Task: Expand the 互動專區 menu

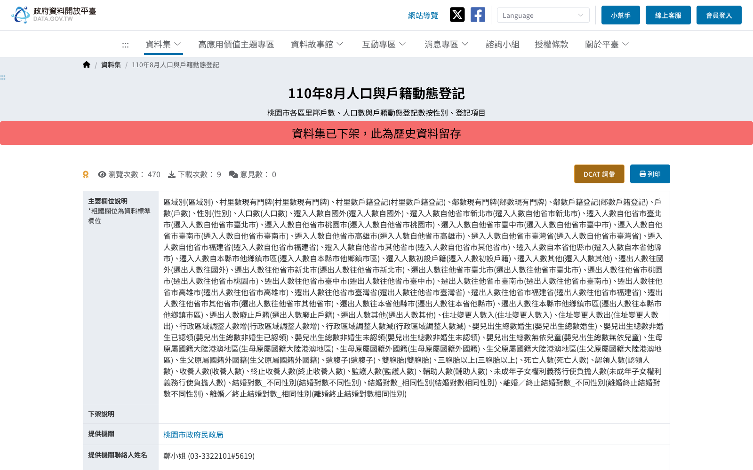Action: point(384,44)
